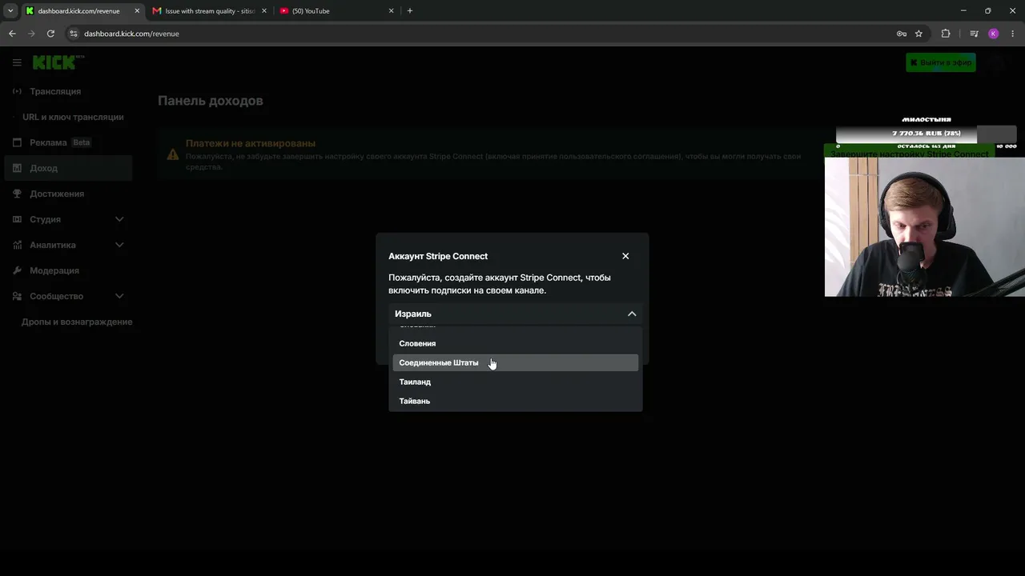Go to Реклама Beta section

point(69,142)
